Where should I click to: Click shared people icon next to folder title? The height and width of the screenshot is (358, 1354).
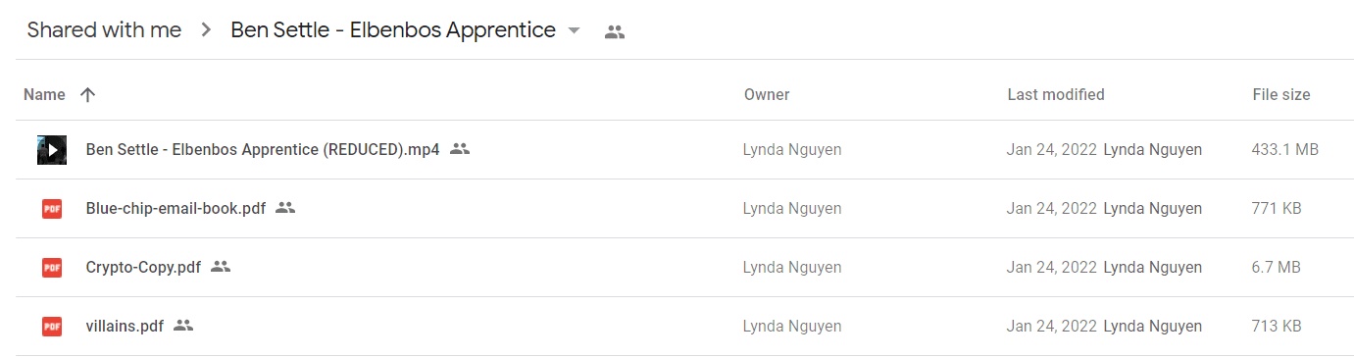615,31
